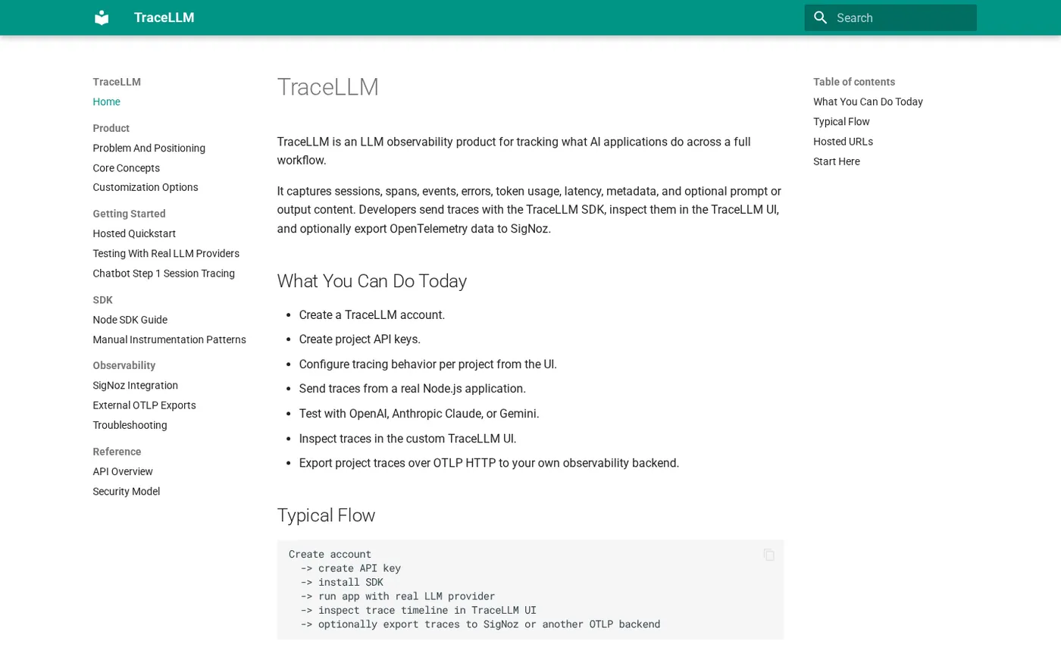The width and height of the screenshot is (1061, 663).
Task: Click the Typical Flow heading in article
Action: click(326, 515)
